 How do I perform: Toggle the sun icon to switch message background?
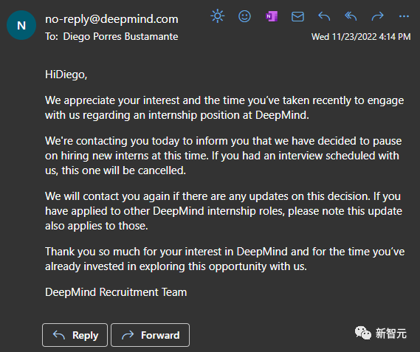tap(218, 16)
